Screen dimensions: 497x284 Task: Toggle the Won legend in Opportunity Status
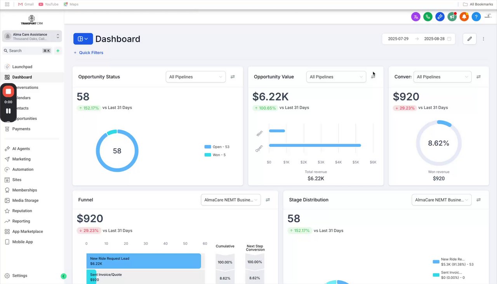click(x=215, y=155)
